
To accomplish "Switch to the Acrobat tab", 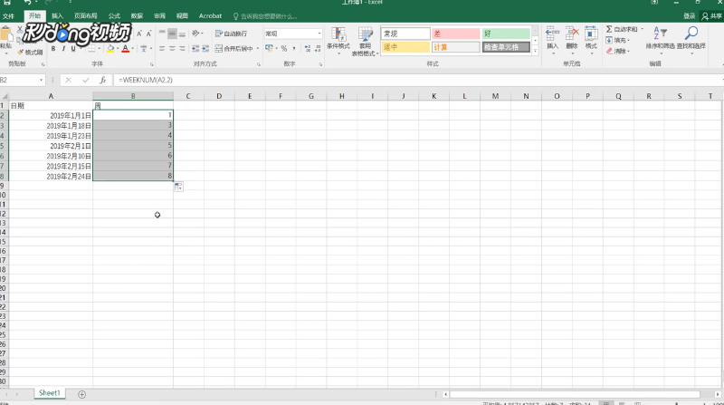I will [x=210, y=15].
